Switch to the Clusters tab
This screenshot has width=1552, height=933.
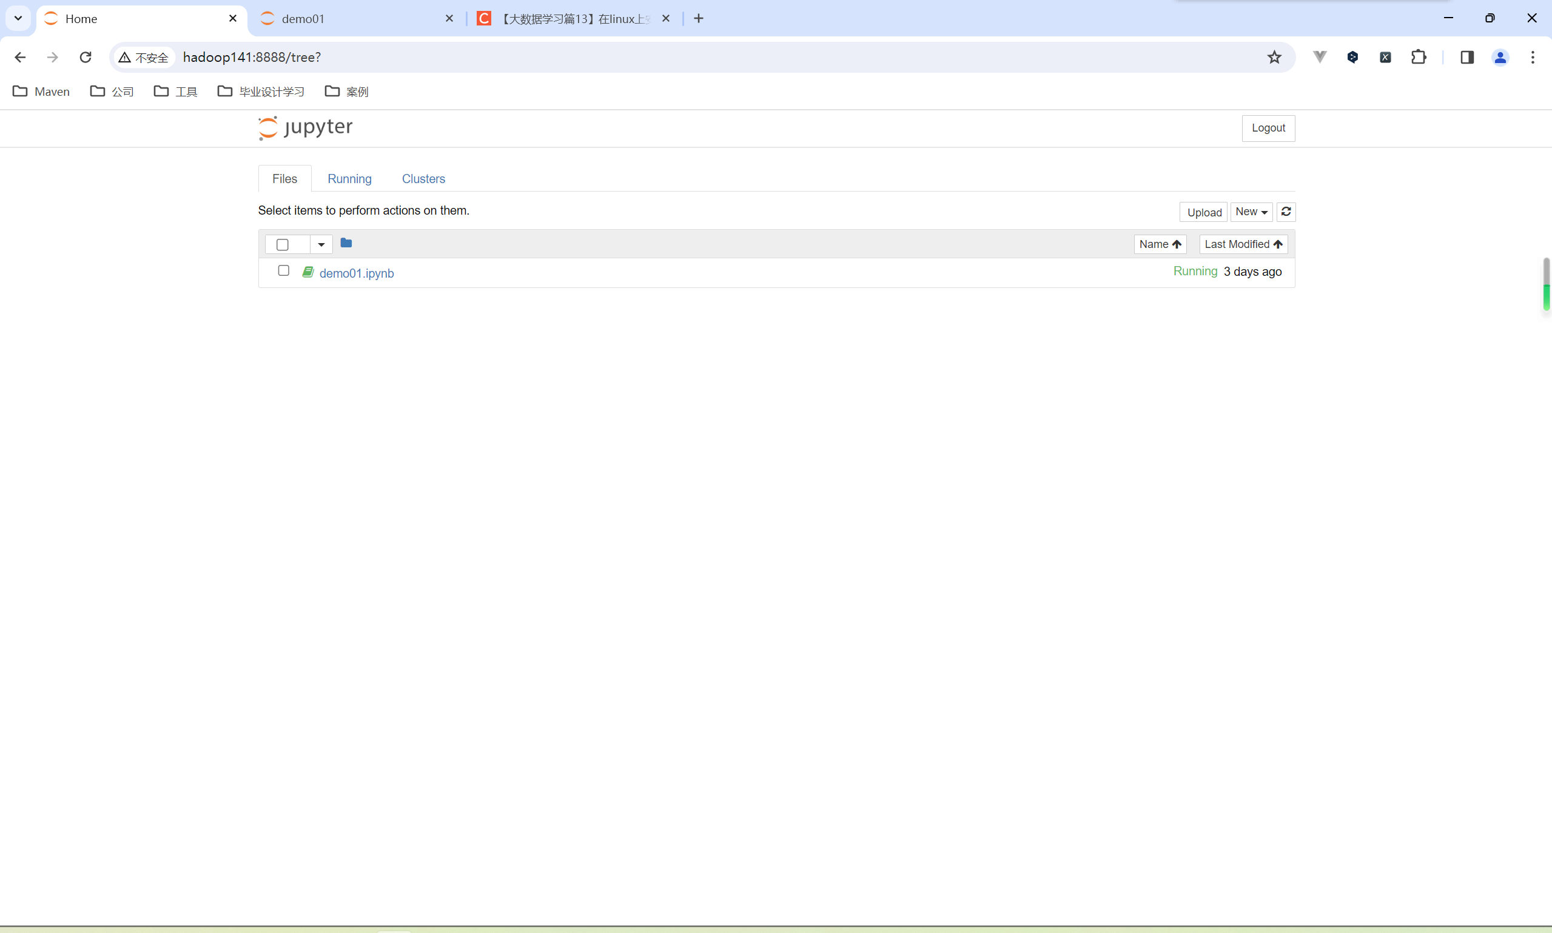423,179
